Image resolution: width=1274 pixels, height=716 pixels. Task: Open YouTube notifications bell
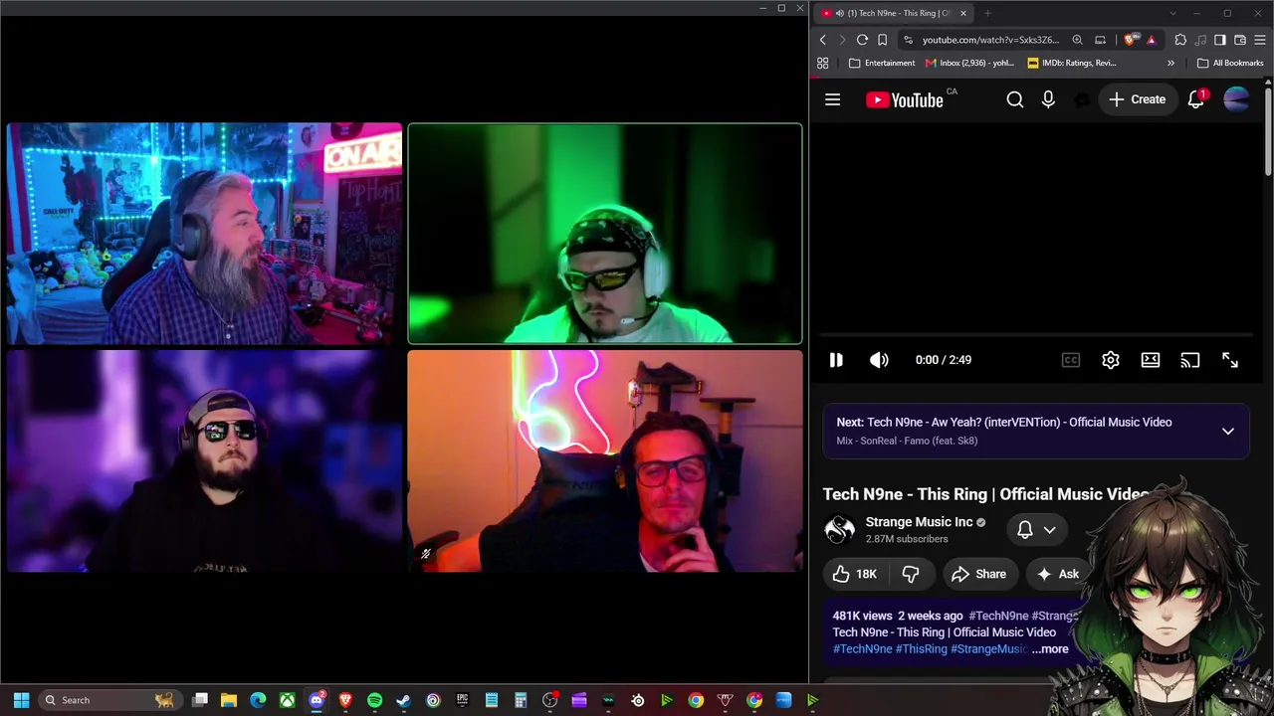pos(1196,99)
